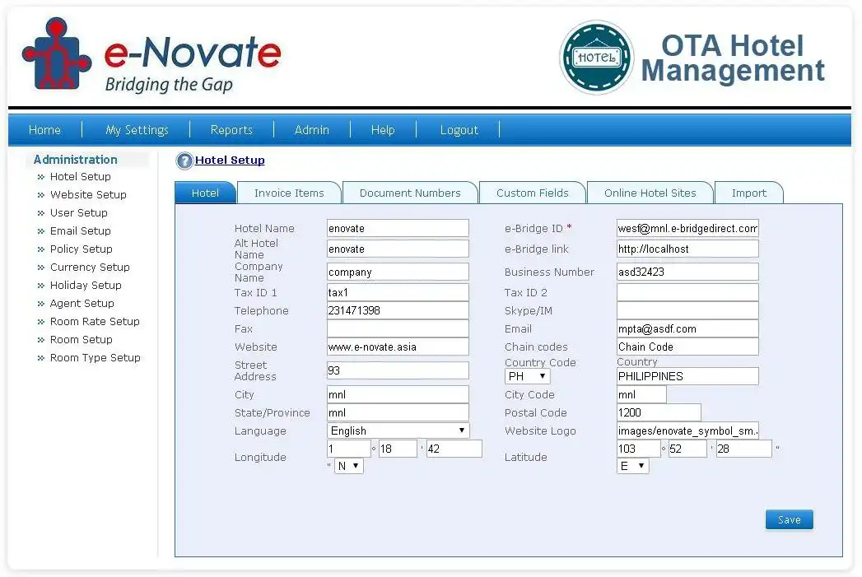Focus the Telephone field
This screenshot has height=577, width=862.
(398, 310)
